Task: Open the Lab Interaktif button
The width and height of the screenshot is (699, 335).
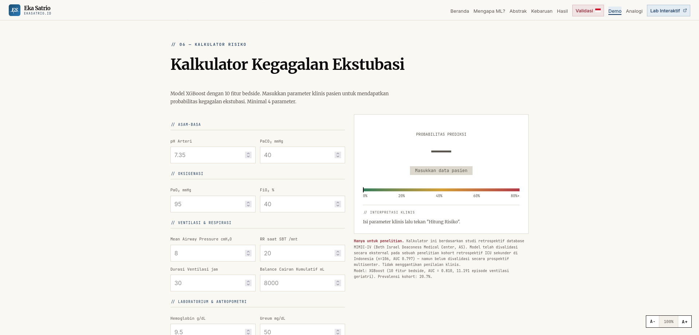Action: tap(668, 11)
